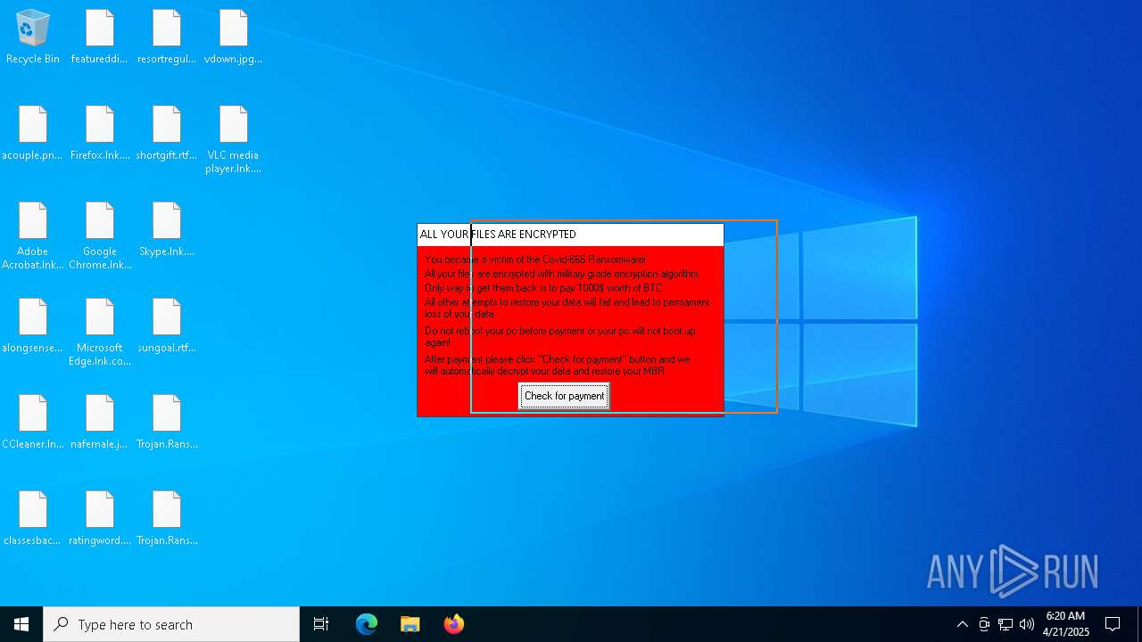
Task: Select the vdown.jpg... file icon
Action: pyautogui.click(x=234, y=37)
